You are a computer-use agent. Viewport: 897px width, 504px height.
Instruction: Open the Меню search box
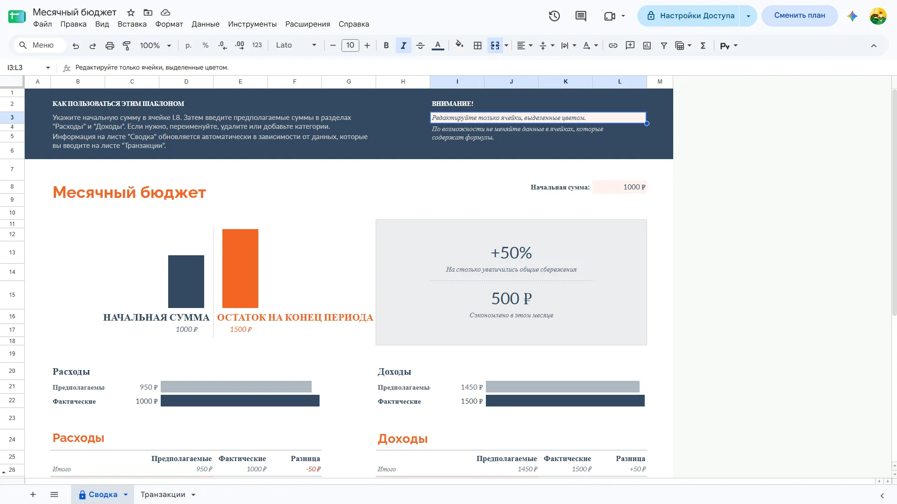click(39, 45)
